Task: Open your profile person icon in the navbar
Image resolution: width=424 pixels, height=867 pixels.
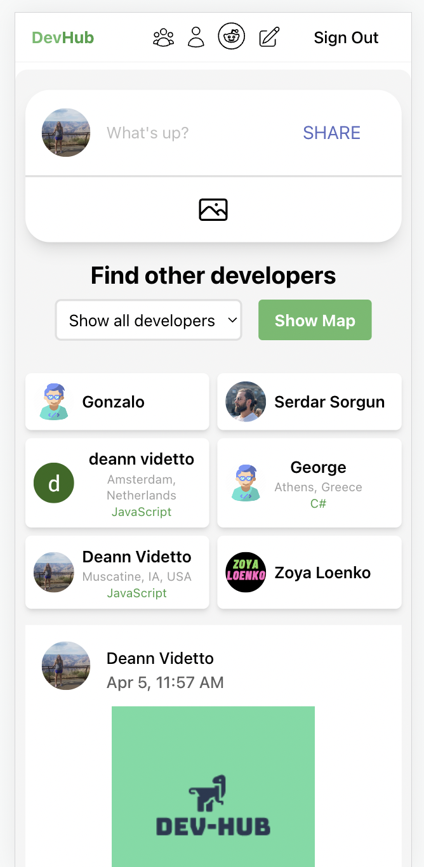Action: tap(195, 36)
